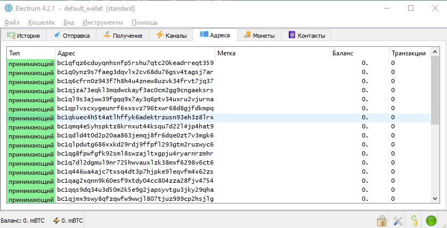Select address bc1qg8fpwfgfk92sml8swzajltxgpju4ryarnrzmhr
The image size is (447, 228).
click(135, 153)
